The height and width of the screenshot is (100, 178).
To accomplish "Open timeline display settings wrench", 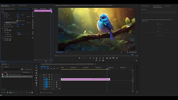I will pyautogui.click(x=54, y=69).
